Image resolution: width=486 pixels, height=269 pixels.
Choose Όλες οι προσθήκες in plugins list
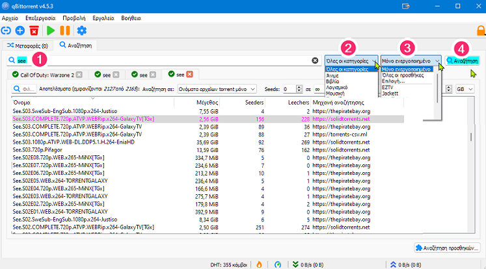(x=403, y=75)
